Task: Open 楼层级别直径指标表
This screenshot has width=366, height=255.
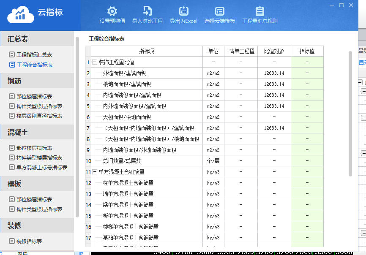Action: pos(39,116)
